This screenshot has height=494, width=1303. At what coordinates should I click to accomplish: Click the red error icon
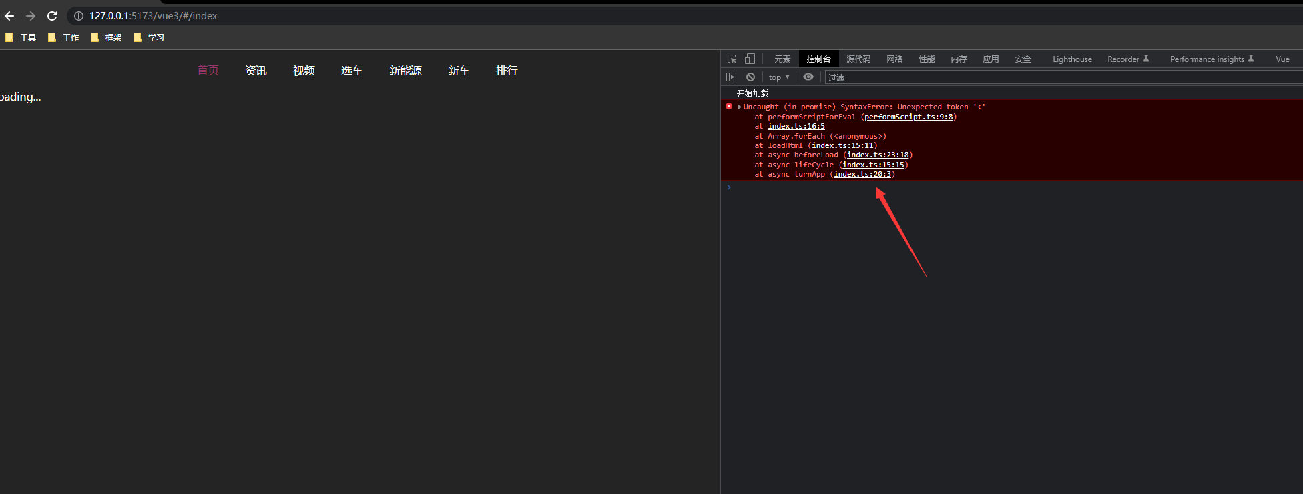(x=729, y=106)
